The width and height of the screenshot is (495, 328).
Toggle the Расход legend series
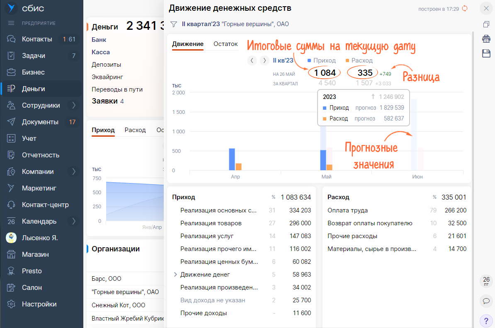[x=359, y=60]
